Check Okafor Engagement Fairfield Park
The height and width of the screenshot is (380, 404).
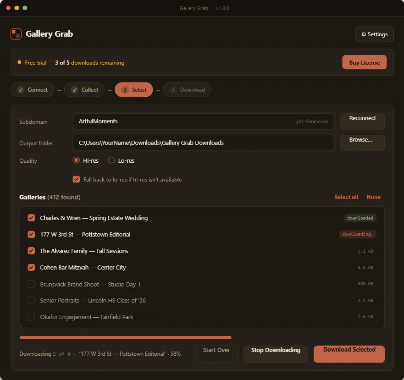[31, 317]
